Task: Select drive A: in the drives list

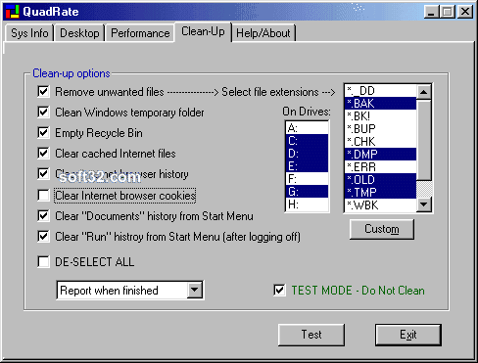Action: [x=307, y=128]
